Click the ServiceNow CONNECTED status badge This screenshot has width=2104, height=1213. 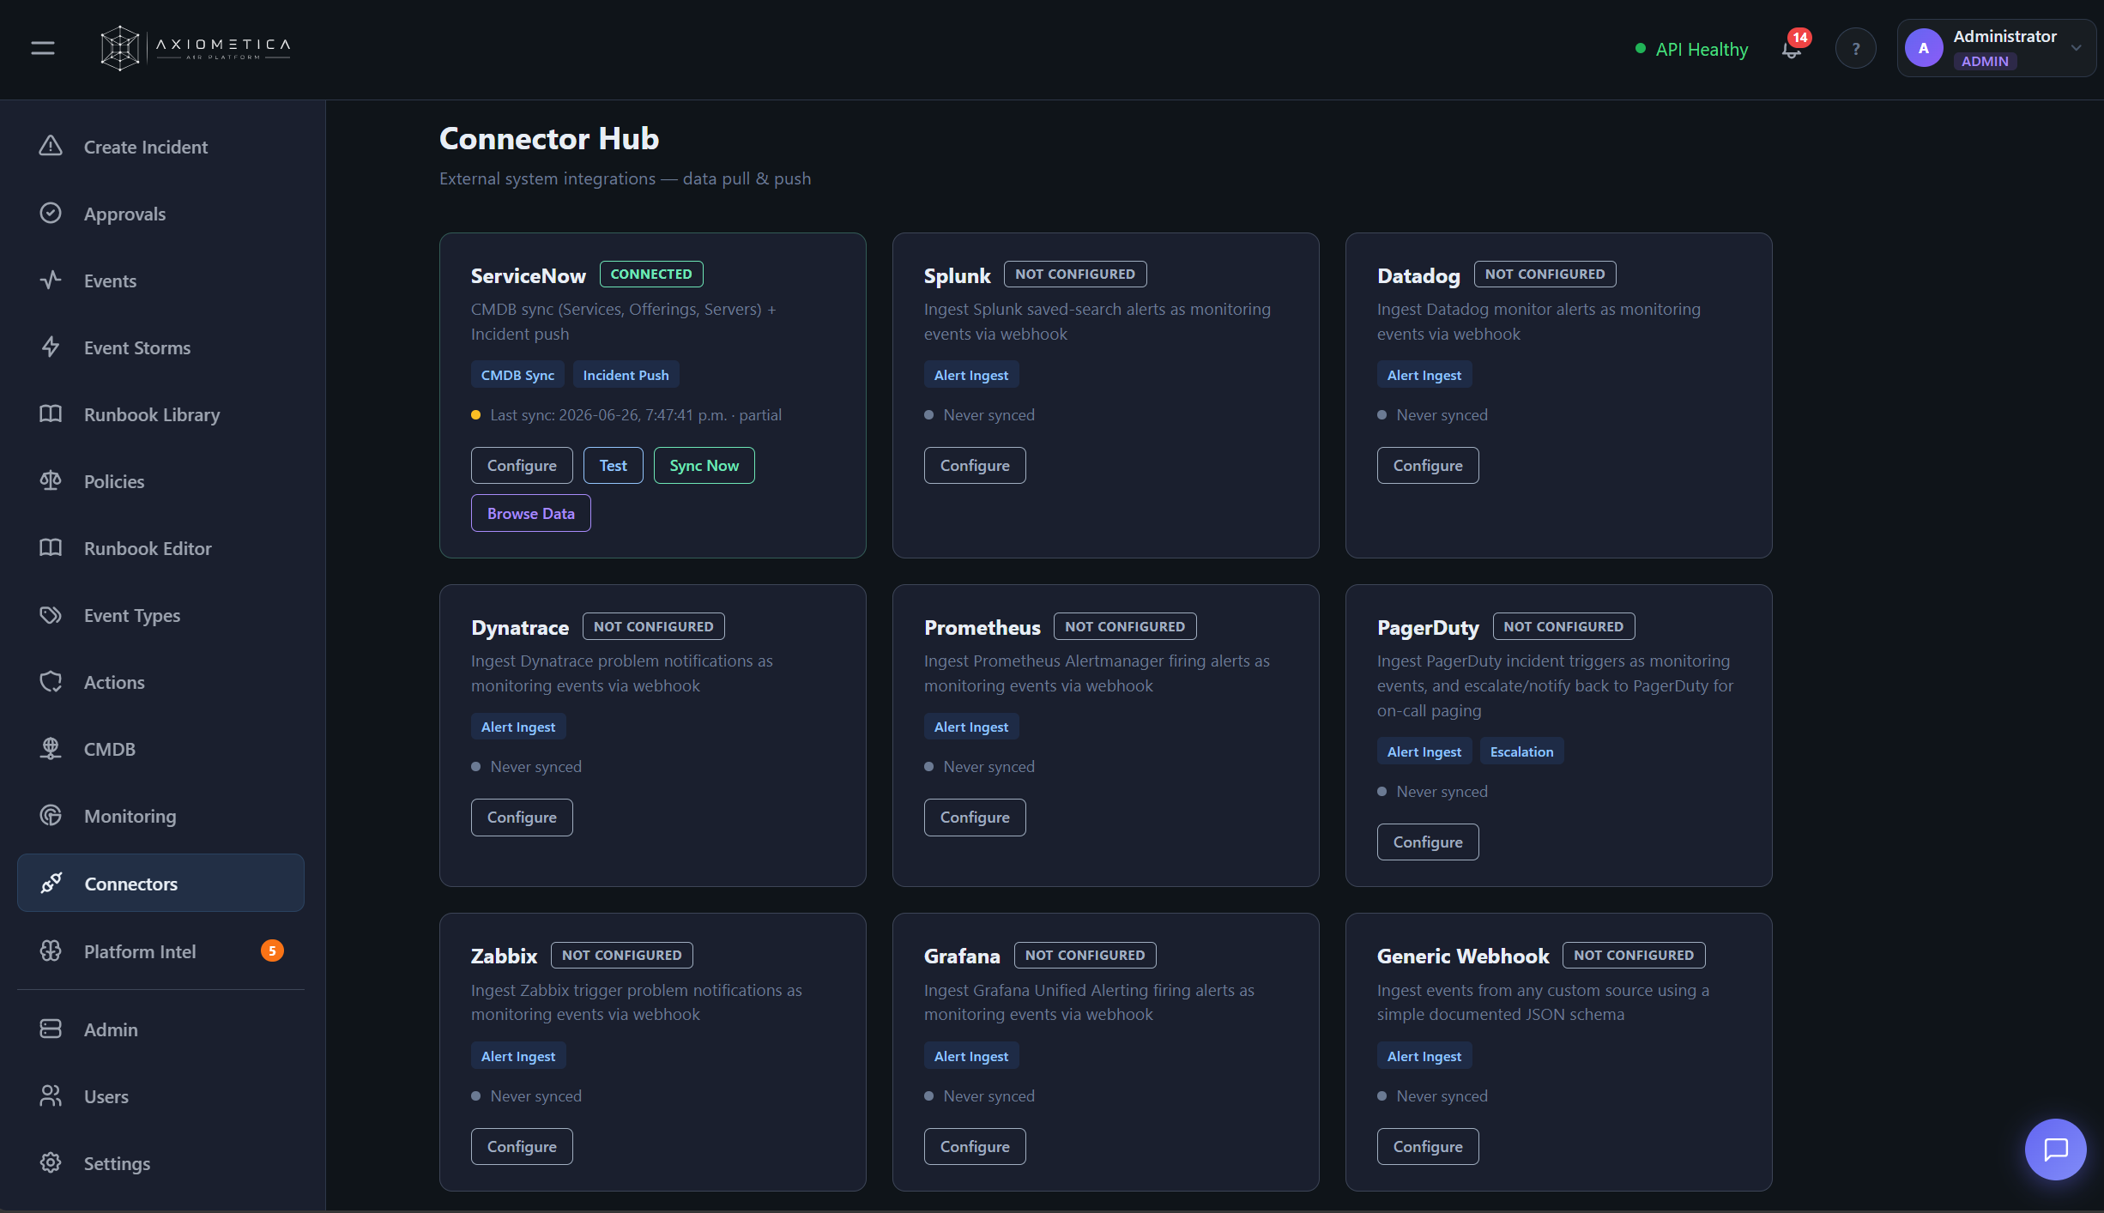651,274
